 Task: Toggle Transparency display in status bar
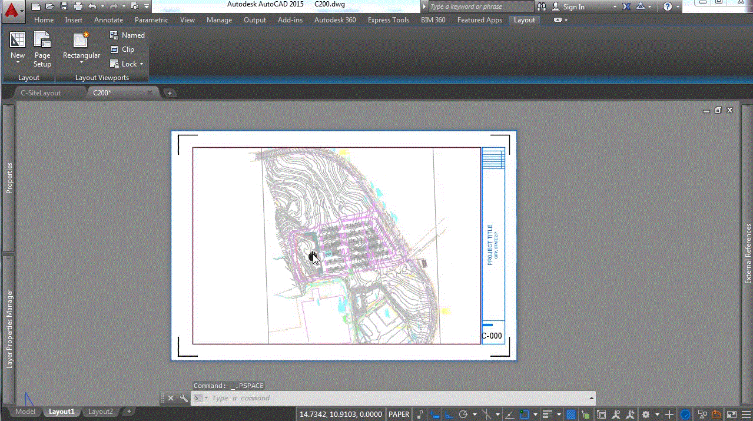coord(570,415)
